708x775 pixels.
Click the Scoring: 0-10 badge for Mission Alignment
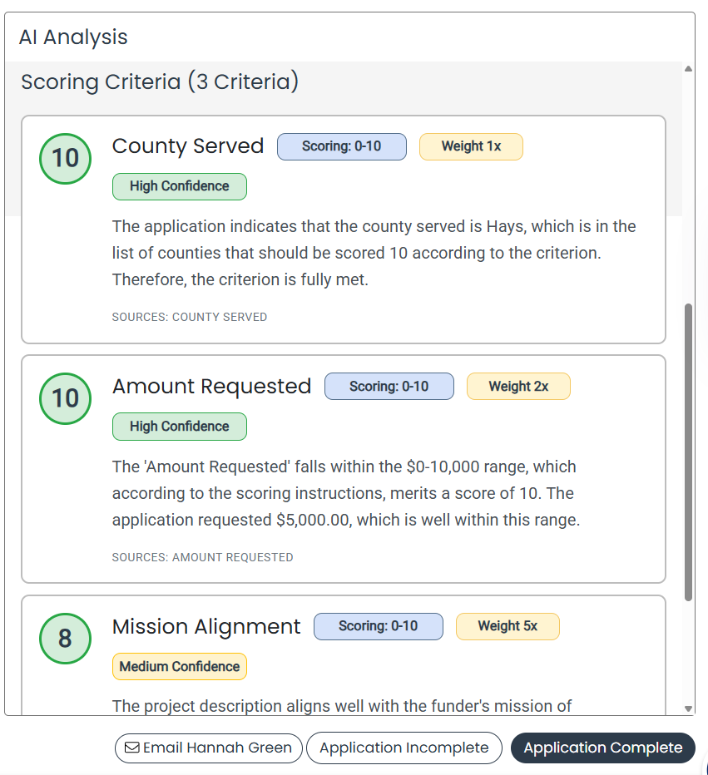379,627
